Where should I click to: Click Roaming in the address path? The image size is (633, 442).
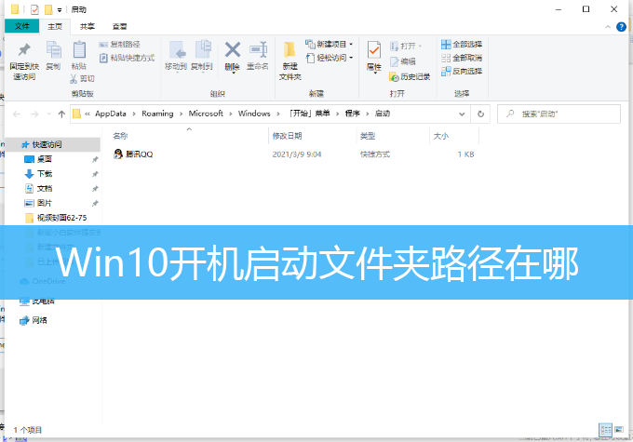[157, 114]
